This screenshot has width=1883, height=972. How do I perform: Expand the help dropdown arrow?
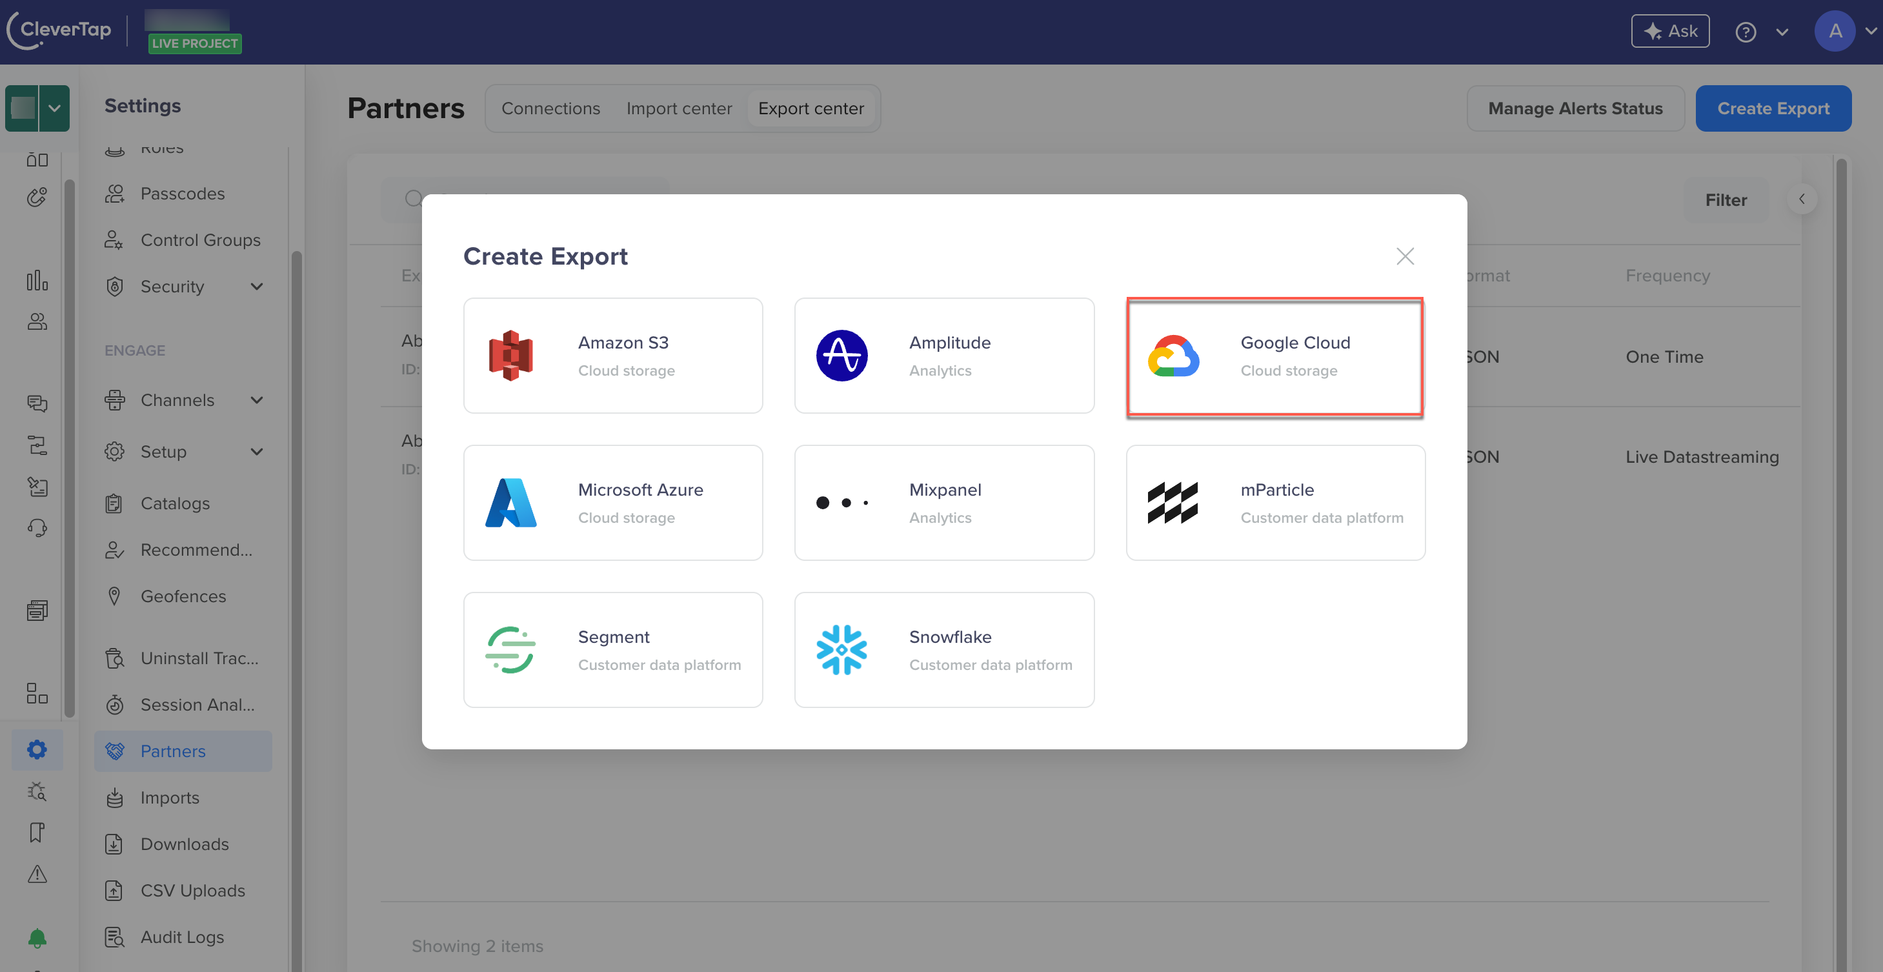pyautogui.click(x=1782, y=32)
